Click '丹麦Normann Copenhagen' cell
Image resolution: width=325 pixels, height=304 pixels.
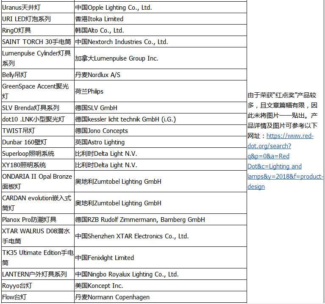coord(161,297)
